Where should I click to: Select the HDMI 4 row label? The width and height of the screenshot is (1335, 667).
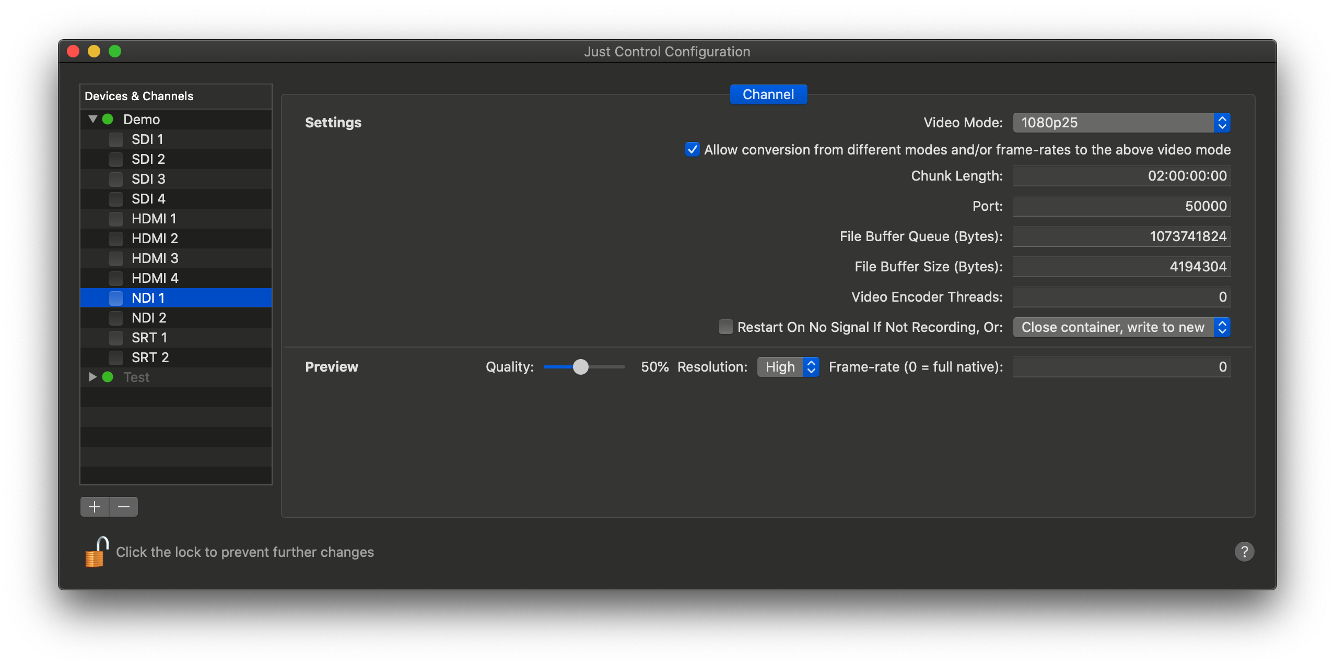[155, 278]
